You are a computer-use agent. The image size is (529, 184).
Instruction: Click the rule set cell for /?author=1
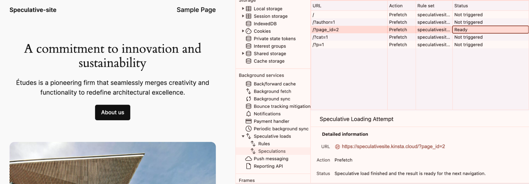pyautogui.click(x=434, y=22)
